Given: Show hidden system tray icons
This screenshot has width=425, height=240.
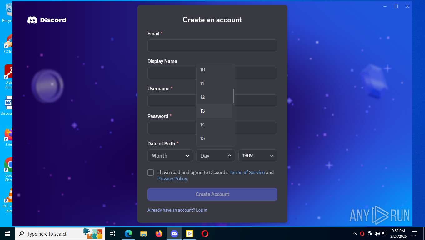Looking at the screenshot, I should coord(355,234).
